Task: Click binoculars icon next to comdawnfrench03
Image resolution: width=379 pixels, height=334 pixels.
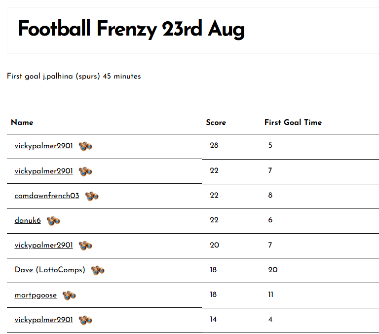Action: [x=92, y=196]
